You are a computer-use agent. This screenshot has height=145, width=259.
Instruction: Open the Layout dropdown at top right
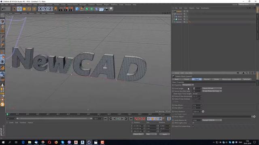click(247, 4)
